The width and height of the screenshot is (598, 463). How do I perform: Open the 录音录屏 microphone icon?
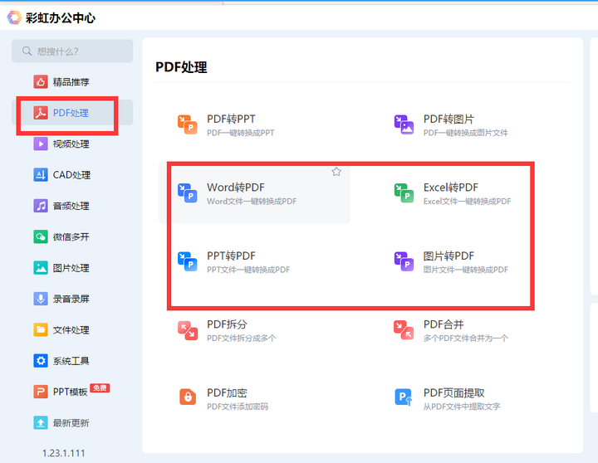(41, 299)
